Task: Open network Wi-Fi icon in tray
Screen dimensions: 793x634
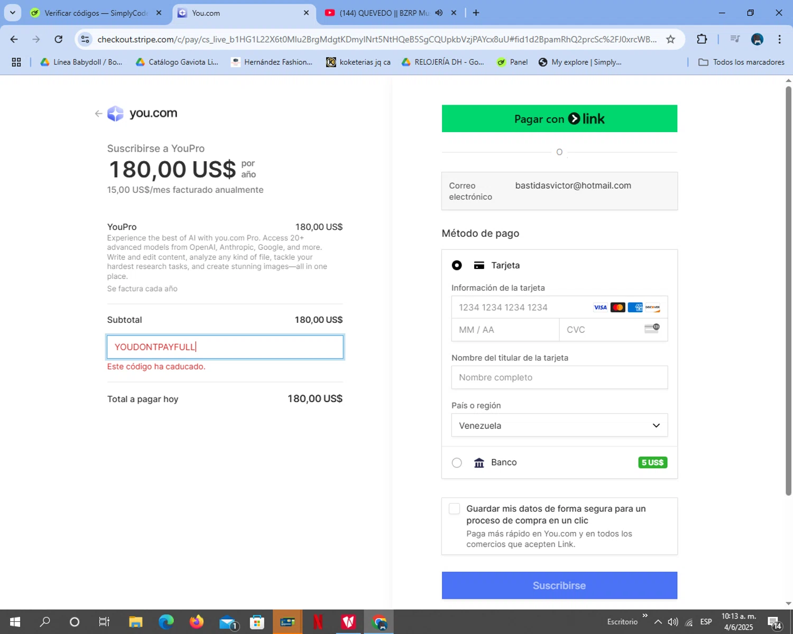Action: 689,622
